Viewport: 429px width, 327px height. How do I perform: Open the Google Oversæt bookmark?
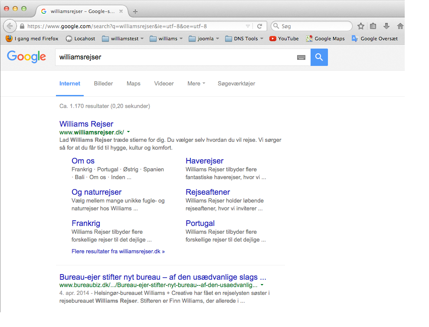[375, 39]
